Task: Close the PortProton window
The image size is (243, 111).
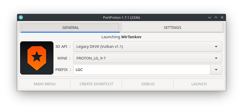Action: [x=222, y=17]
